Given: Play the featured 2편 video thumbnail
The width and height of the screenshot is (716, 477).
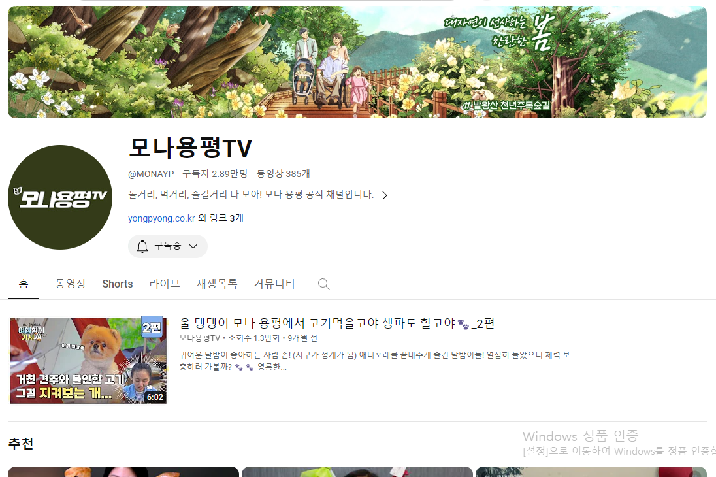Looking at the screenshot, I should click(88, 360).
